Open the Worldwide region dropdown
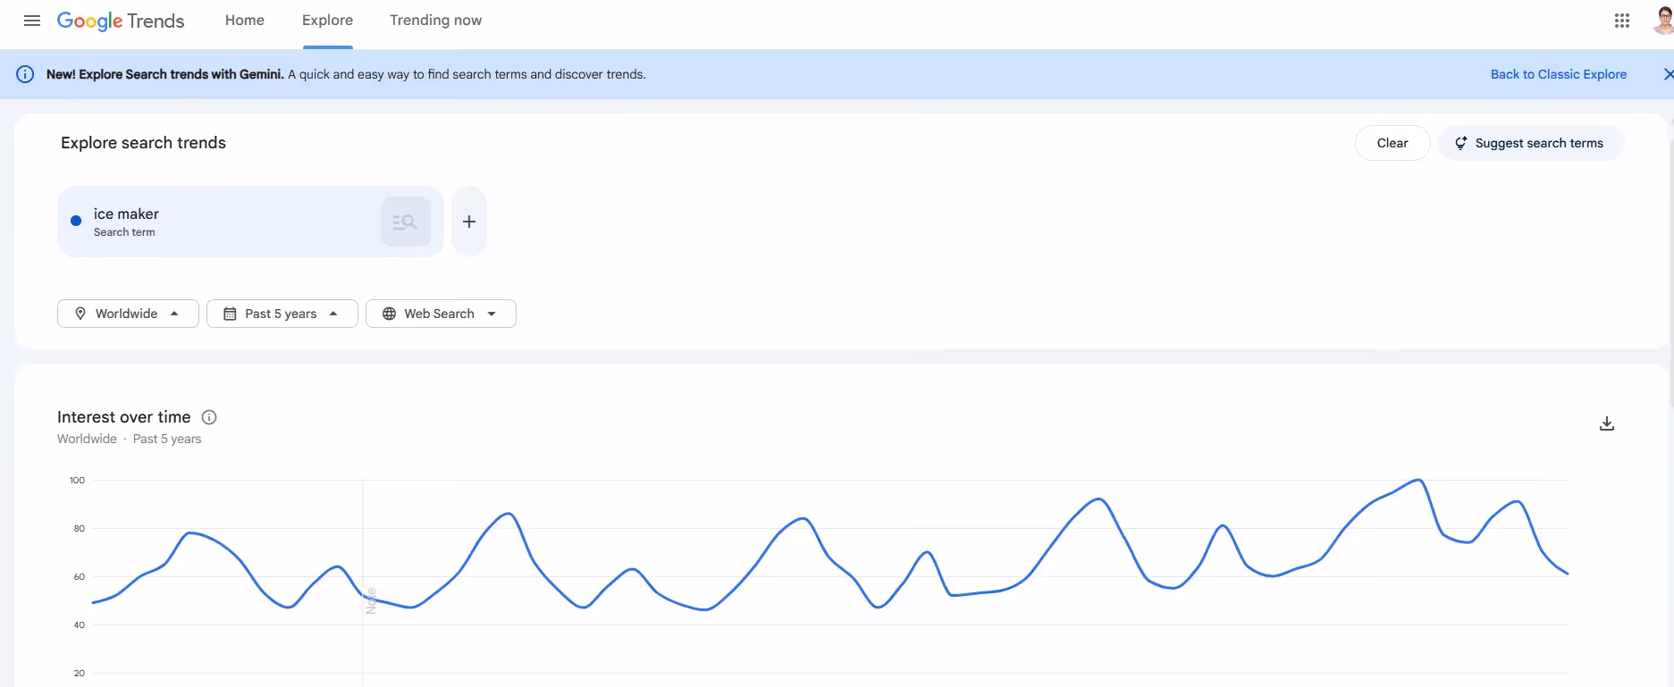The width and height of the screenshot is (1674, 687). click(127, 313)
